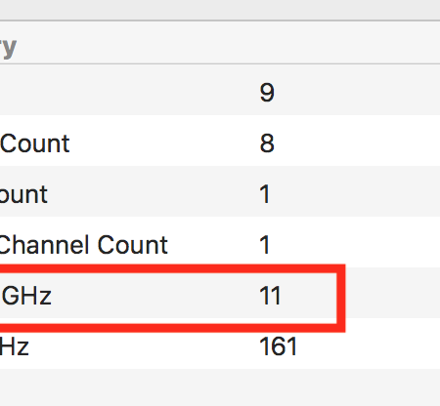Viewport: 440px width, 406px height.
Task: Select the value 11 in highlighted GHz row
Action: pos(270,296)
